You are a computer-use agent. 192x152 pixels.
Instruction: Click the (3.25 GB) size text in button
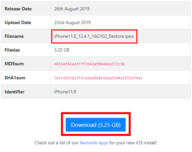pyautogui.click(x=109, y=125)
